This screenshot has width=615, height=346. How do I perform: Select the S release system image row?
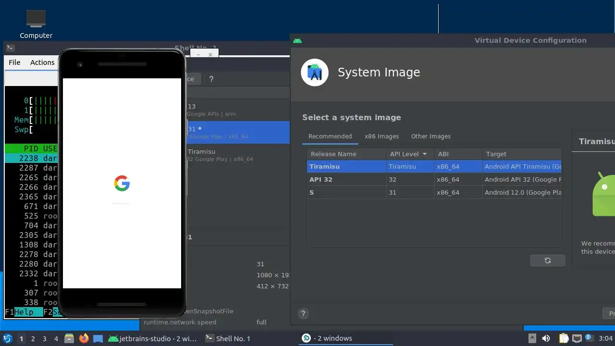click(434, 193)
